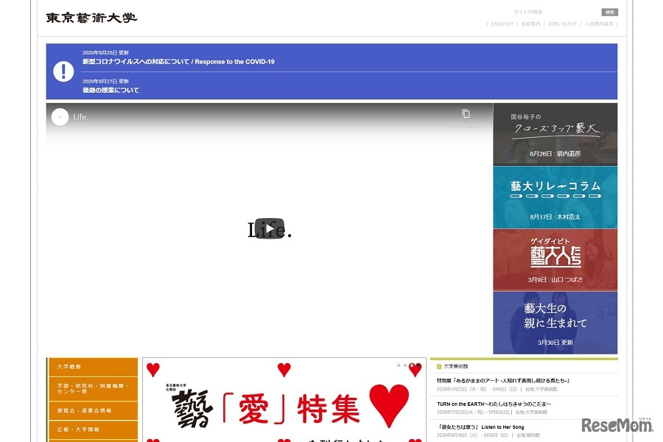
Task: Open the 「愛」特集 slide banner
Action: click(284, 400)
